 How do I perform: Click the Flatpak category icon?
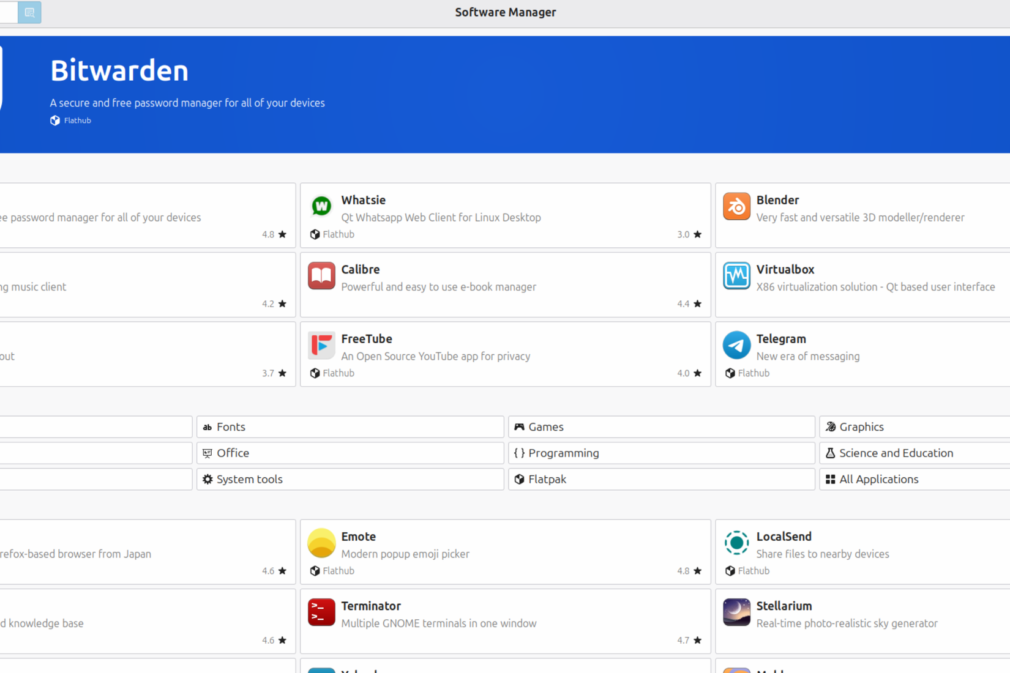coord(519,480)
